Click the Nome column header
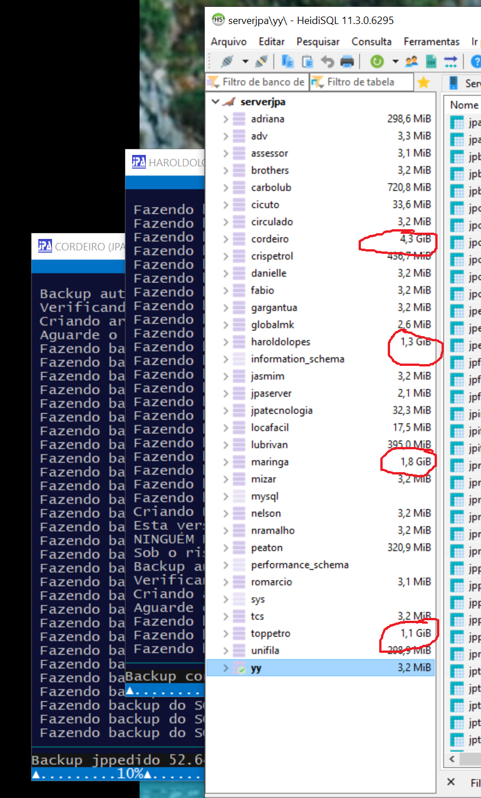 click(x=464, y=105)
